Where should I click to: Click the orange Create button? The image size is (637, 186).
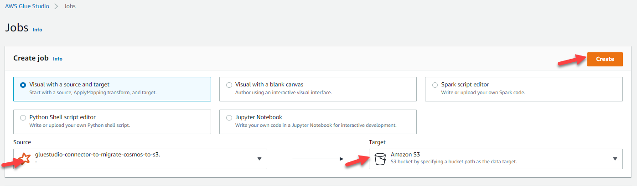click(605, 59)
